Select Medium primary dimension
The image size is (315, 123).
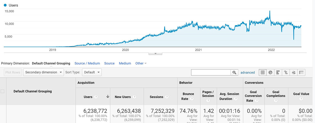tap(125, 63)
